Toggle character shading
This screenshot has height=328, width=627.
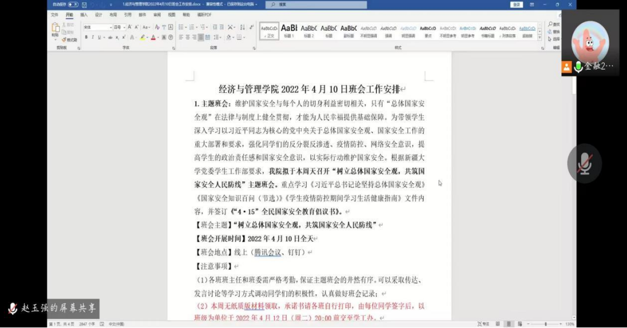[164, 37]
